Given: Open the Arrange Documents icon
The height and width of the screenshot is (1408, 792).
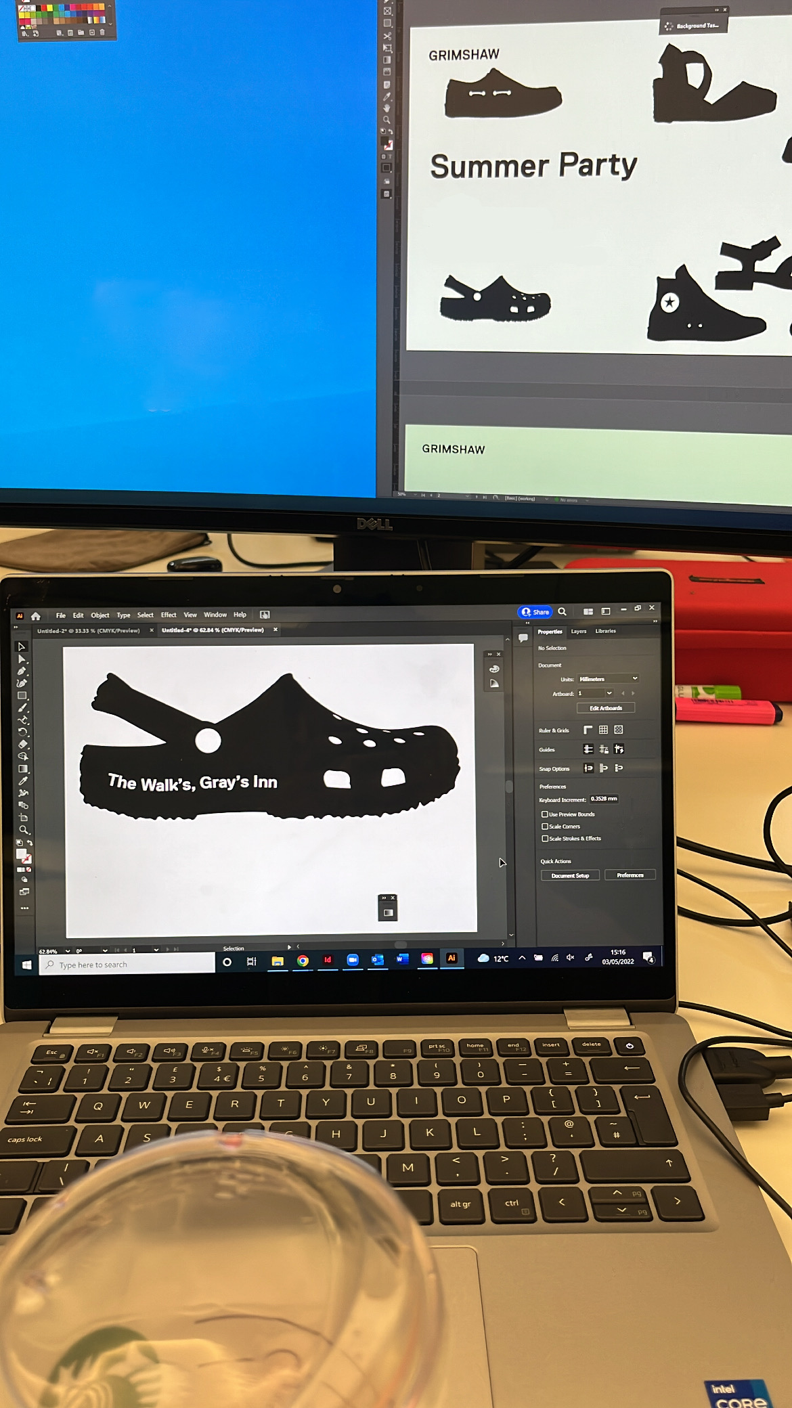Looking at the screenshot, I should 588,611.
